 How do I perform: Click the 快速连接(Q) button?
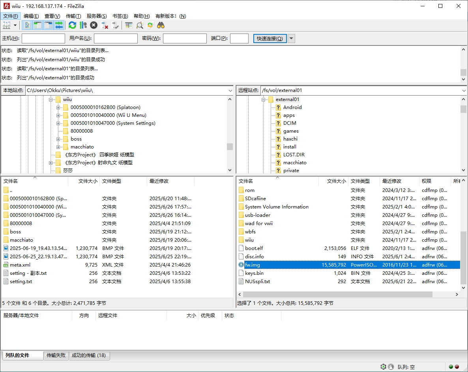click(x=270, y=38)
